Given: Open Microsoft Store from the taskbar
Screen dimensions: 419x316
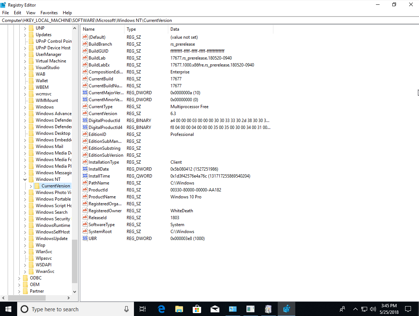Looking at the screenshot, I should click(x=197, y=309).
